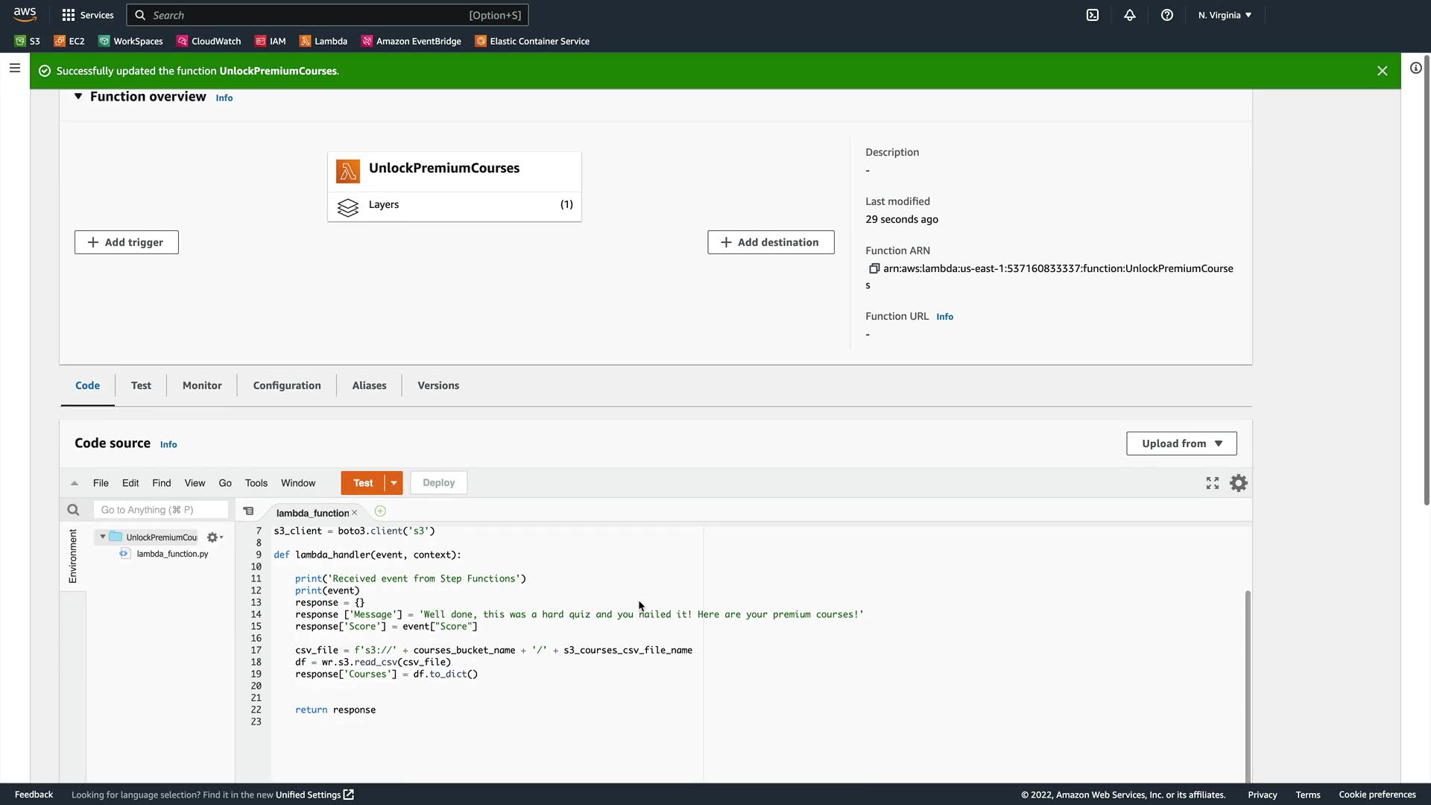Viewport: 1431px width, 805px height.
Task: Toggle the editor fullscreen icon
Action: pyautogui.click(x=1213, y=483)
